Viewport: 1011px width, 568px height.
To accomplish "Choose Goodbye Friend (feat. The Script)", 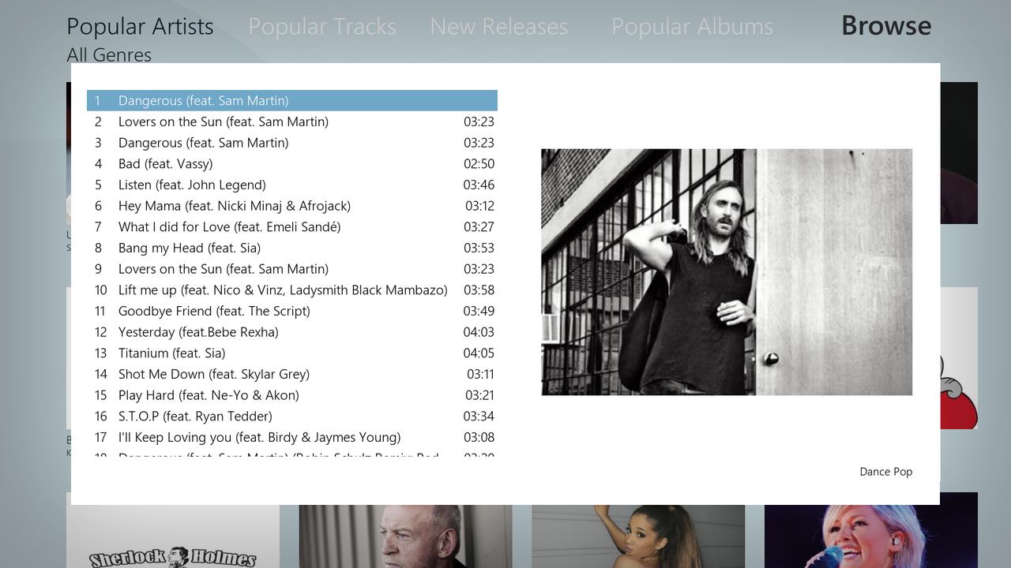I will 292,311.
